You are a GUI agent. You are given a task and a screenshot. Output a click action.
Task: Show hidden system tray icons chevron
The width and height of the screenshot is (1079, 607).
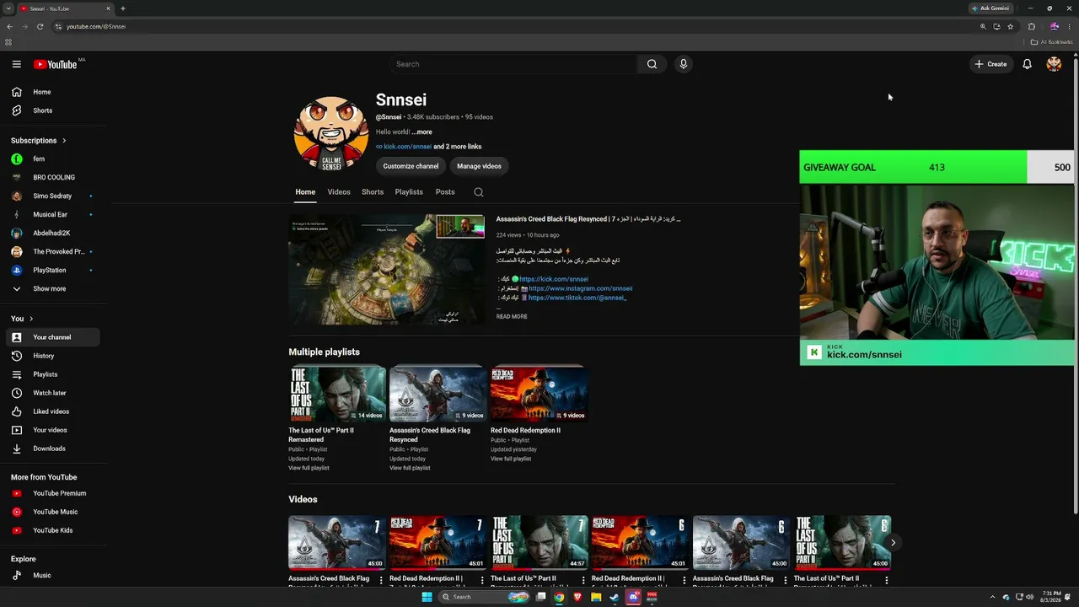[x=994, y=597]
